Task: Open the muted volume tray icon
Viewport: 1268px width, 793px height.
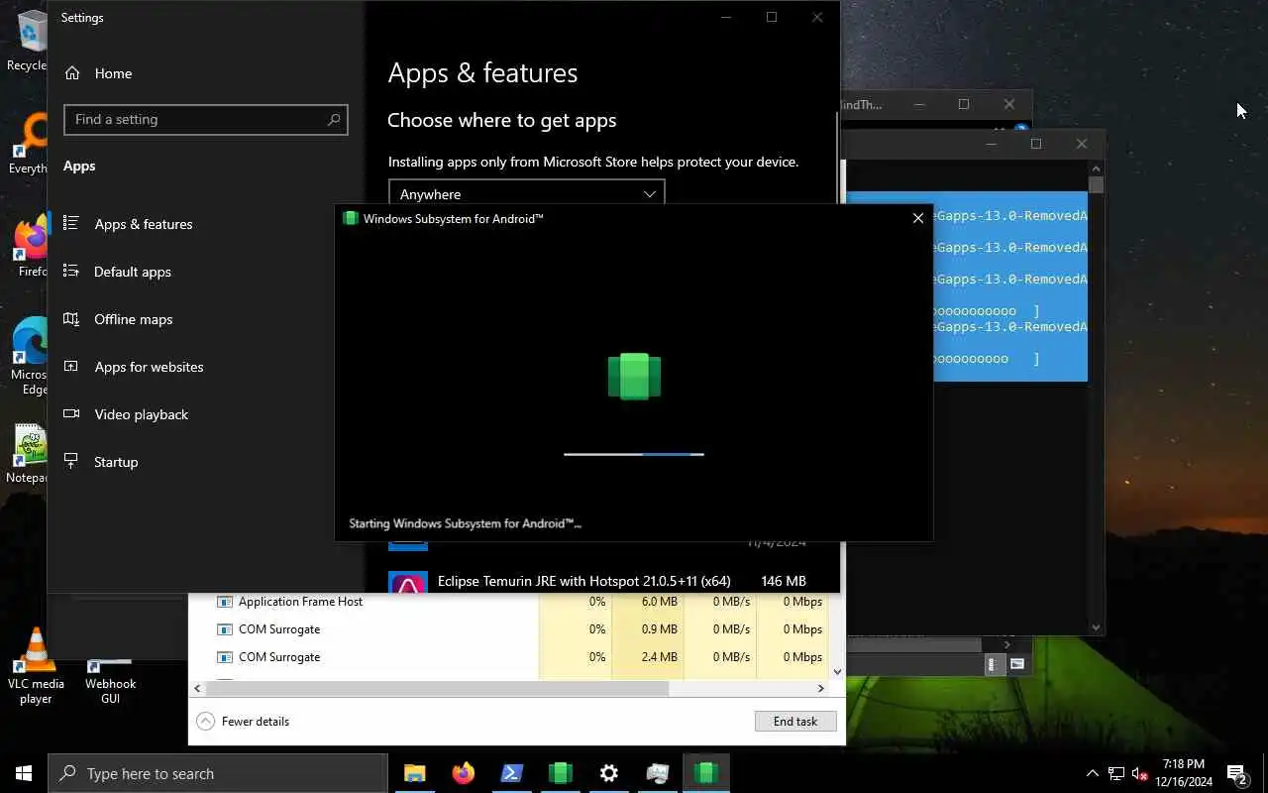Action: point(1140,773)
